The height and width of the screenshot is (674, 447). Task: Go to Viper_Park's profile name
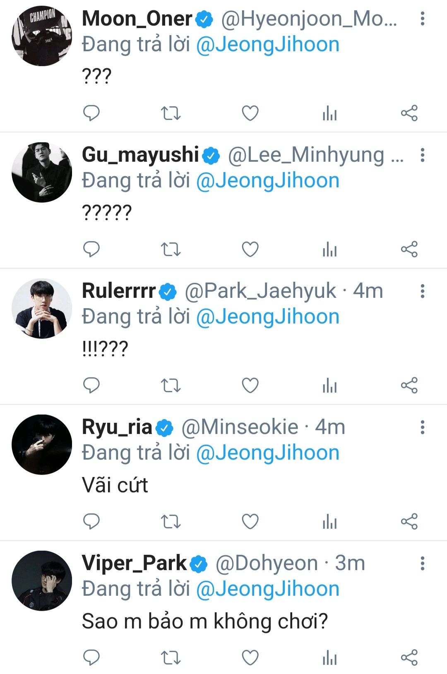point(135,563)
